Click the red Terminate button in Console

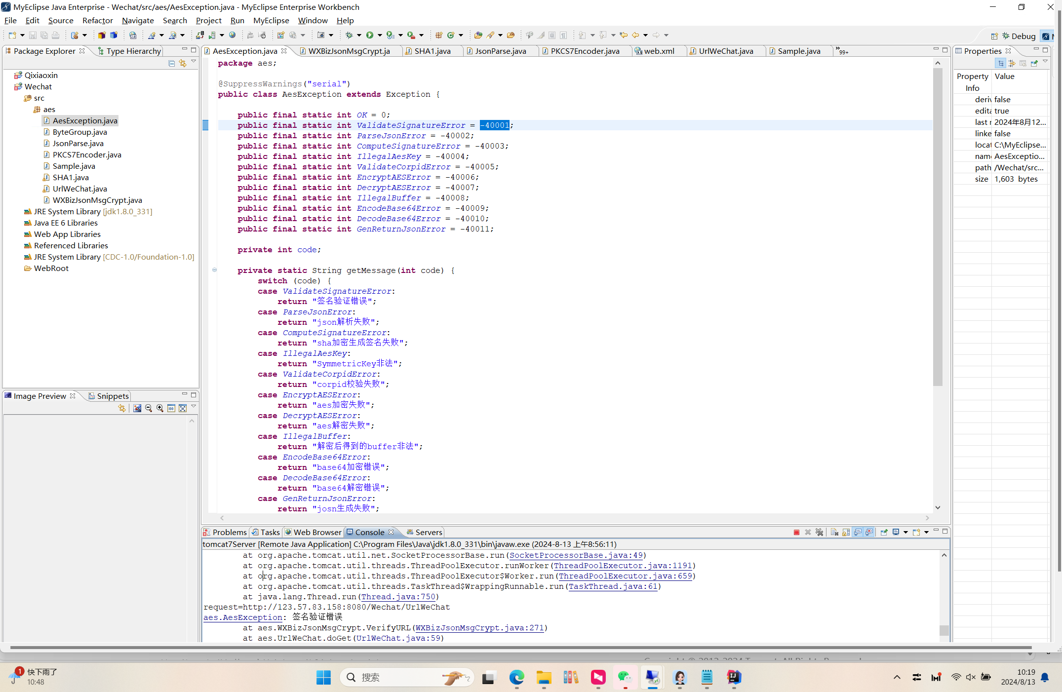coord(796,532)
